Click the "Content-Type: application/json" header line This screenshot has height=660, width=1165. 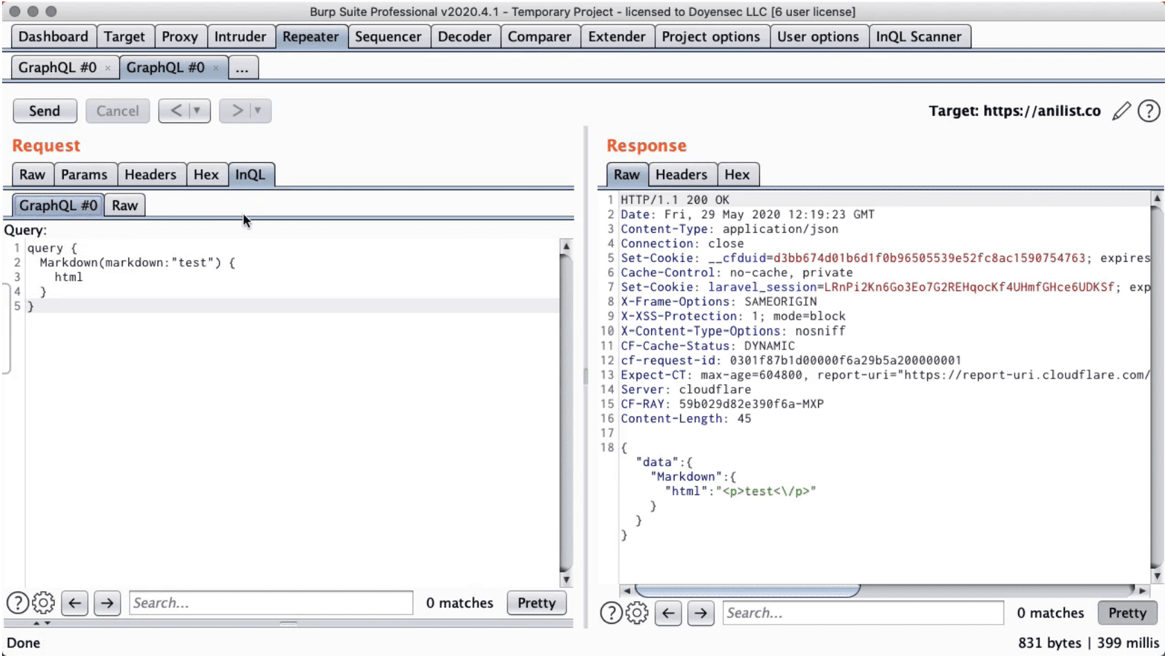(730, 229)
